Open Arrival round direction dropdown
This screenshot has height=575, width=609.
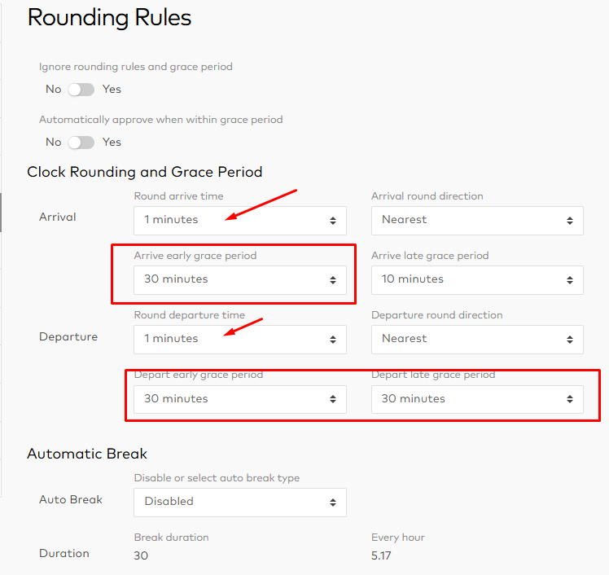(x=477, y=220)
